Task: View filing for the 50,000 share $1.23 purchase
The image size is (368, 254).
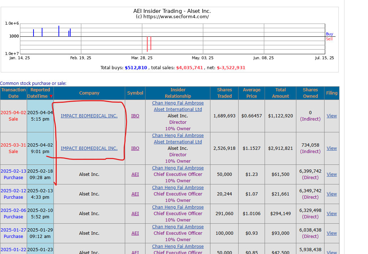Action: pyautogui.click(x=332, y=174)
